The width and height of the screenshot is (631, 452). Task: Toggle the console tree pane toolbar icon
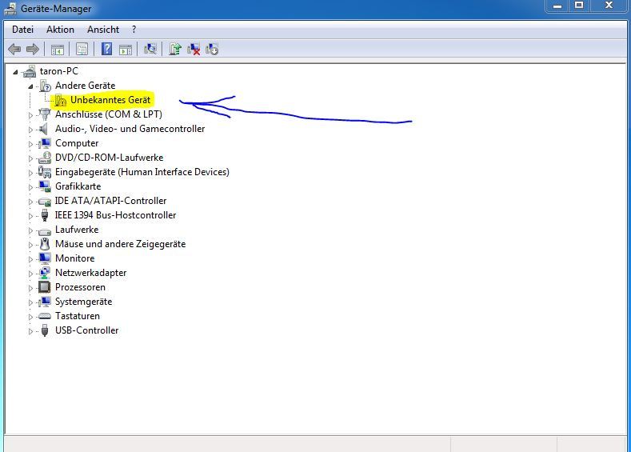click(58, 50)
